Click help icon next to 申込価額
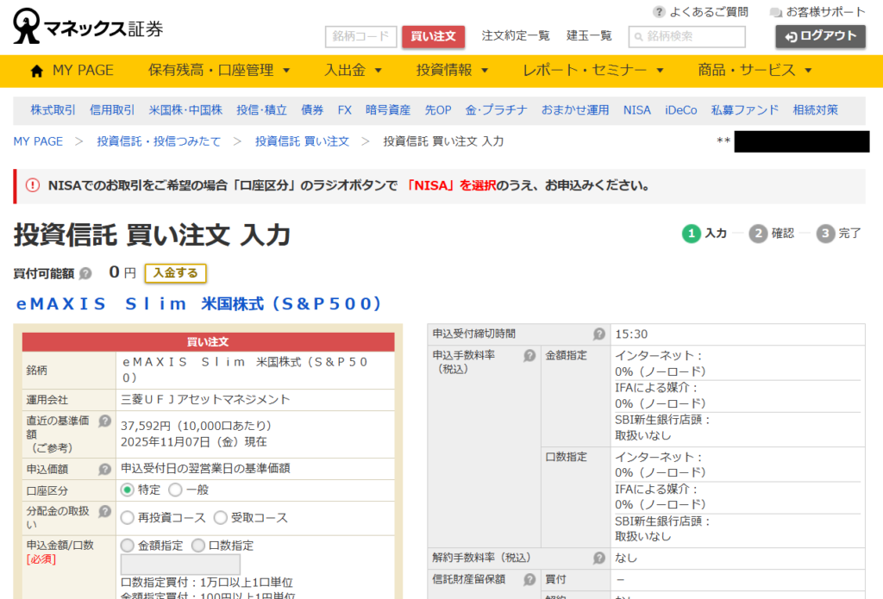883x599 pixels. pyautogui.click(x=105, y=469)
